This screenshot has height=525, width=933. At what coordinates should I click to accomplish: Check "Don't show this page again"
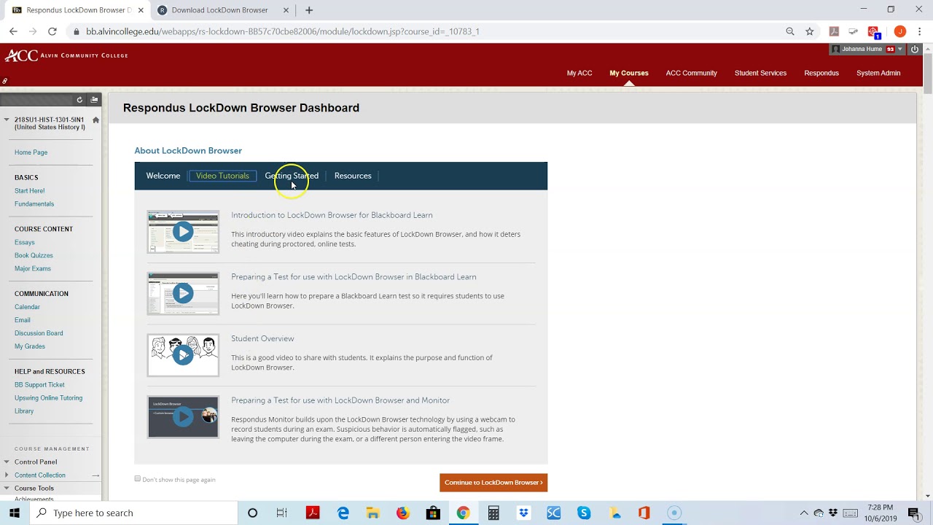pos(137,479)
